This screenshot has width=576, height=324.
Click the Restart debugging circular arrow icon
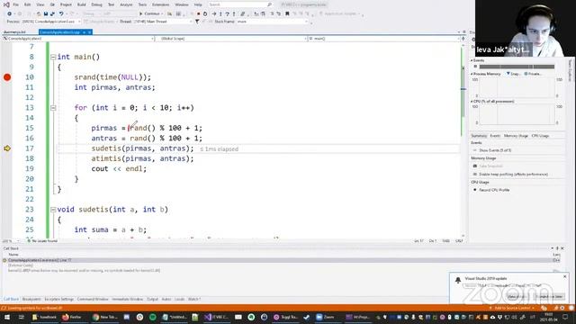coord(205,13)
